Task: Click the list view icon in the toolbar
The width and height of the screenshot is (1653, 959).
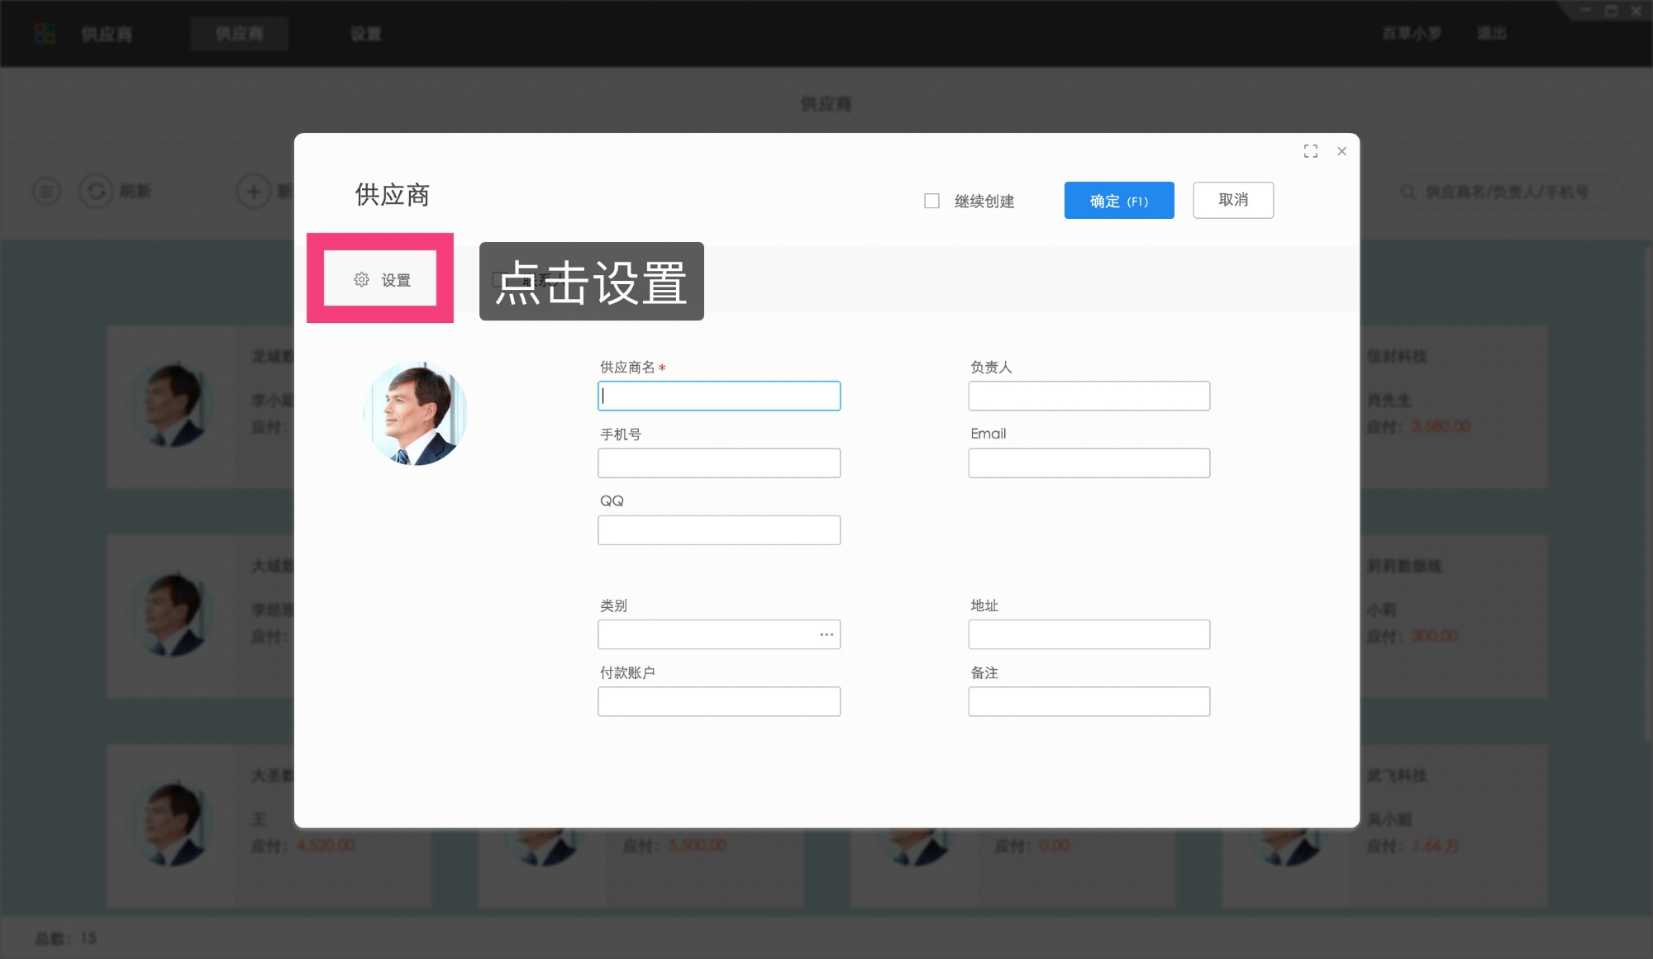Action: click(46, 191)
